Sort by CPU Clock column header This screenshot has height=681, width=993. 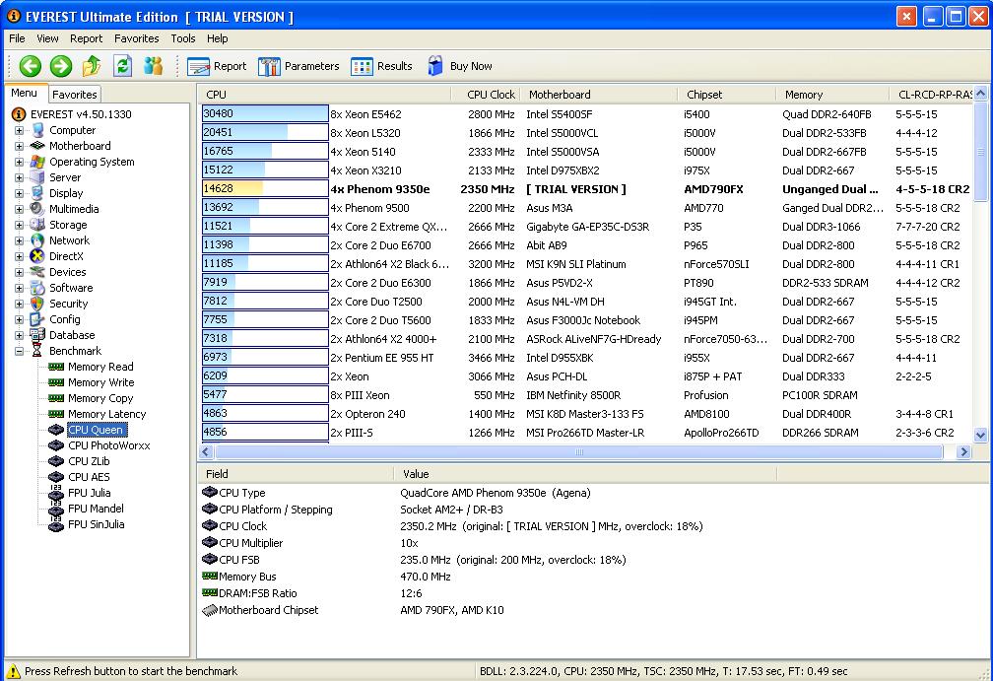[x=486, y=95]
